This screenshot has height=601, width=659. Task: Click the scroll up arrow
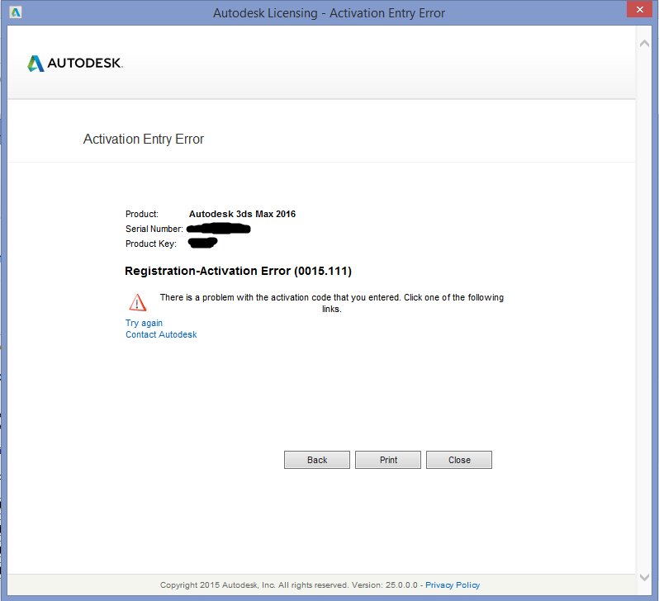(644, 43)
